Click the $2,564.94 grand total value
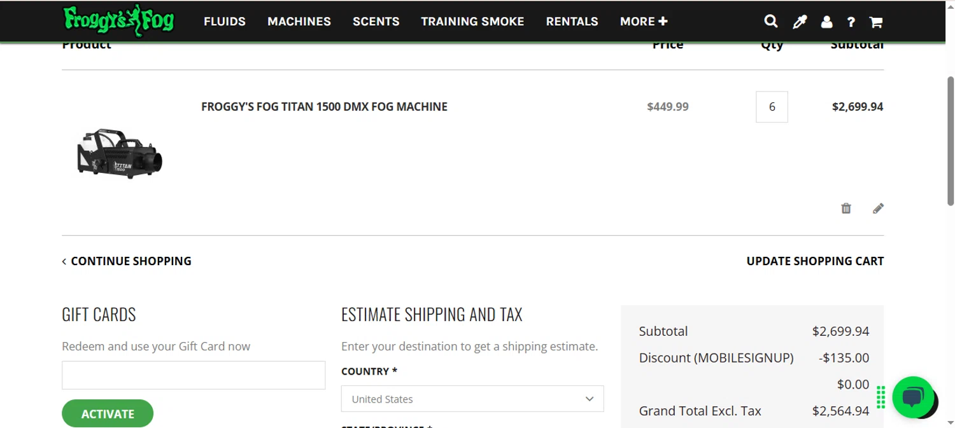This screenshot has width=955, height=428. point(840,411)
